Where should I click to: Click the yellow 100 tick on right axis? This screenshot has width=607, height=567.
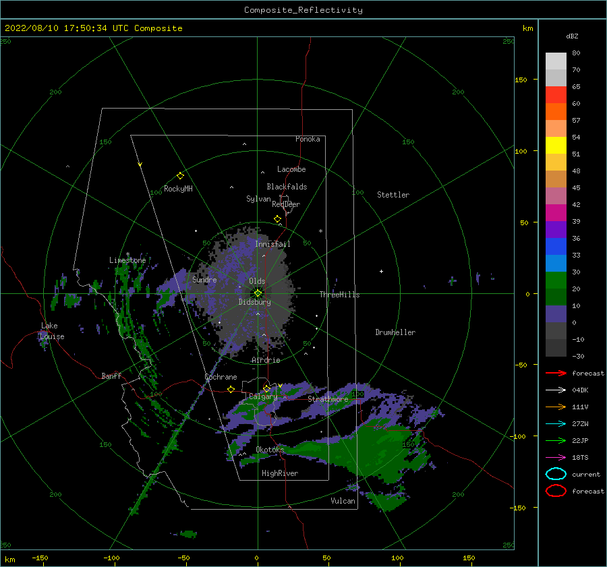pos(521,151)
